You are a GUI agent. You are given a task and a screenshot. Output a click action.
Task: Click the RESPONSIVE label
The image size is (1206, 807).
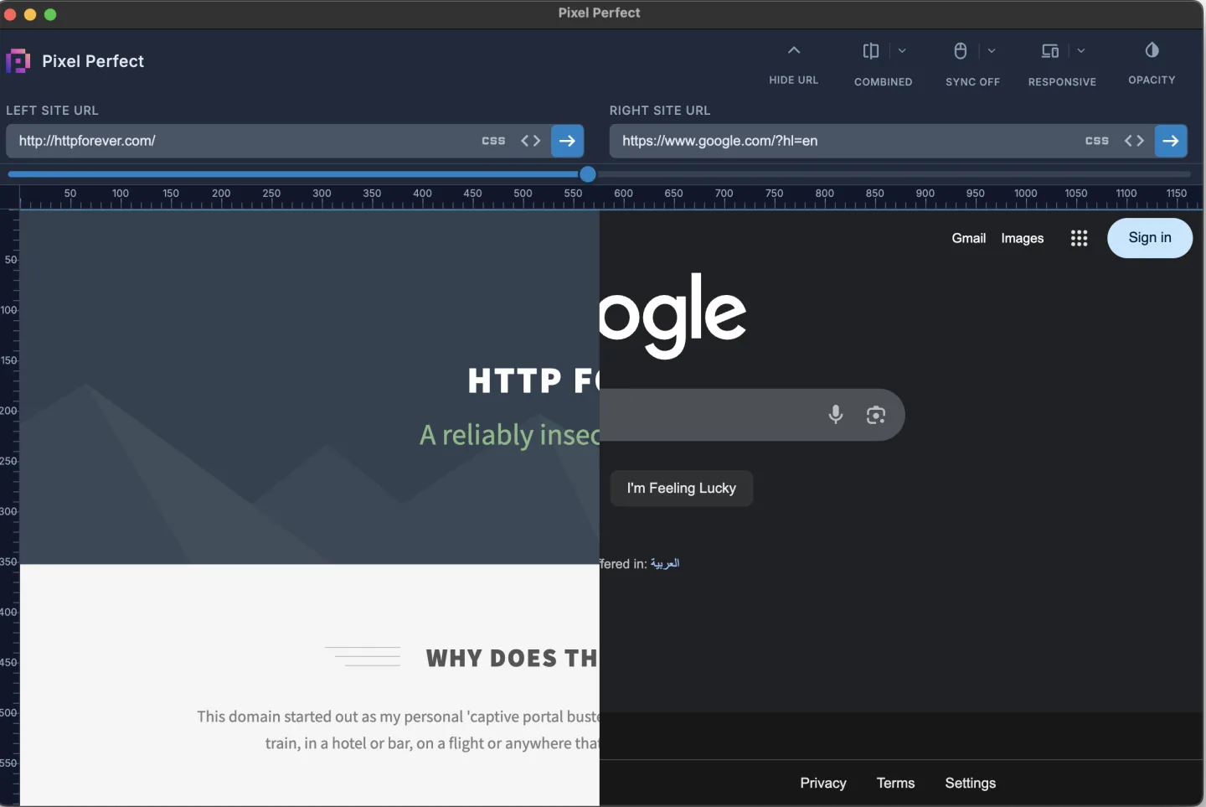(1062, 82)
